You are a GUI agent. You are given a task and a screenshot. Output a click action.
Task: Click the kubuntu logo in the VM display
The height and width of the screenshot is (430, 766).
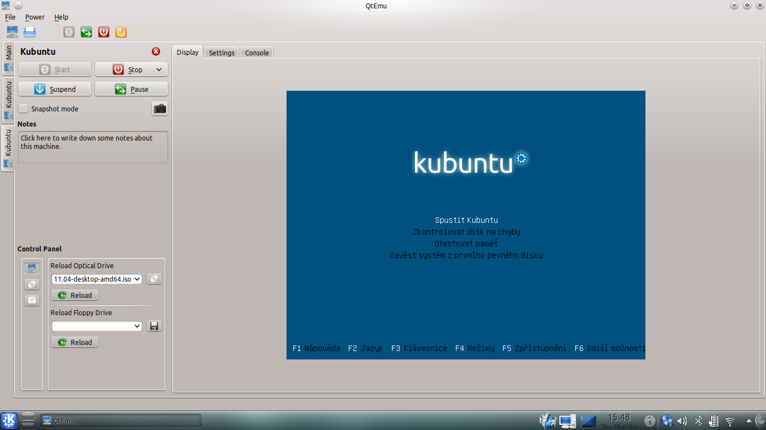tap(470, 162)
